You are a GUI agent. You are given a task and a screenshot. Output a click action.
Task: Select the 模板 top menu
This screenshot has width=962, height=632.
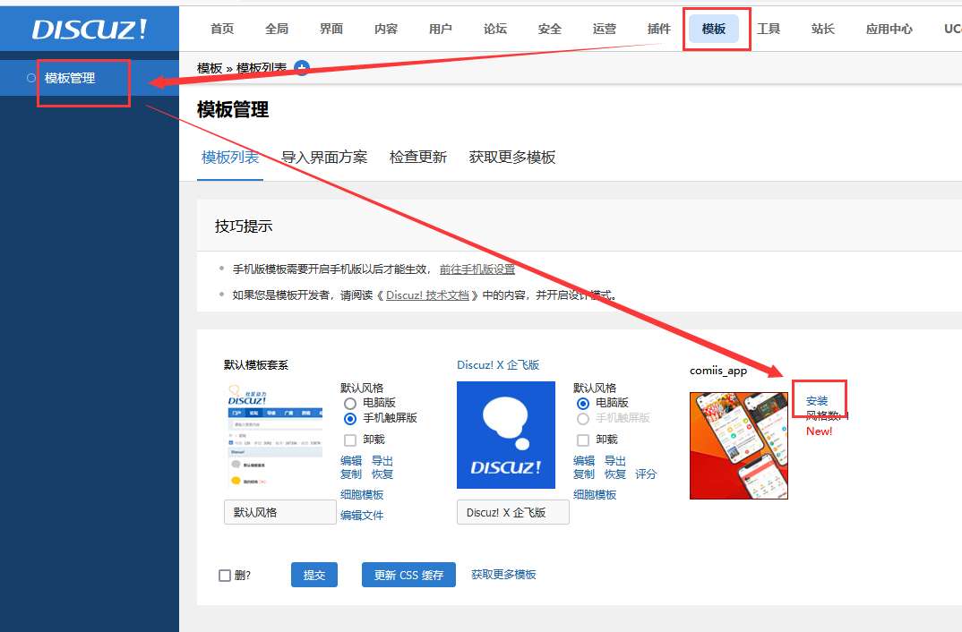[x=714, y=29]
